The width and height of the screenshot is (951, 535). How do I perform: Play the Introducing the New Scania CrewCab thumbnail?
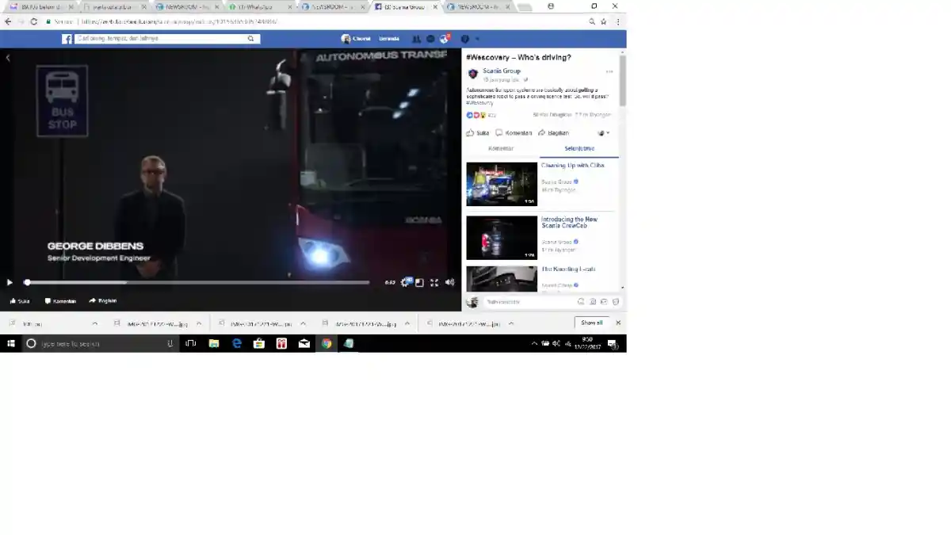[501, 237]
